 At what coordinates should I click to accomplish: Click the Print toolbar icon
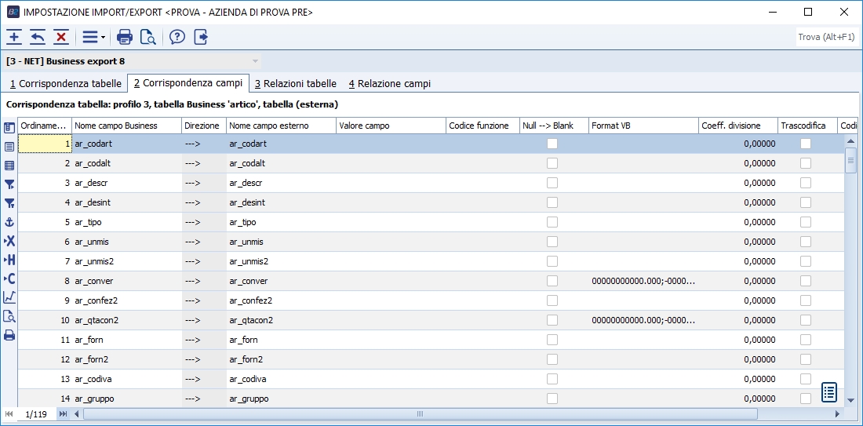[125, 38]
